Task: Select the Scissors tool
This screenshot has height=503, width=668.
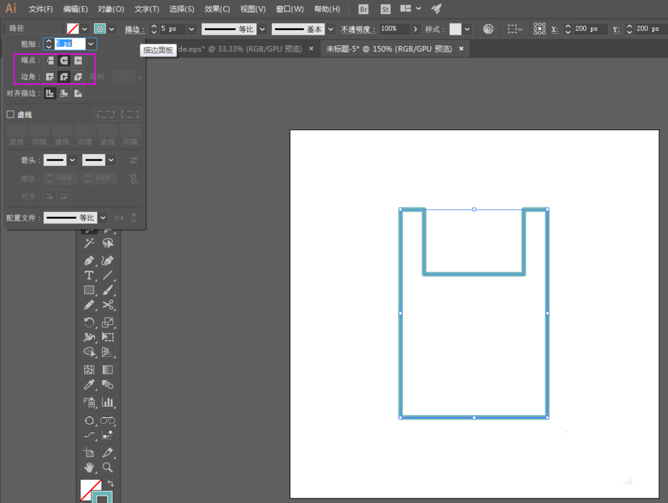Action: coord(108,305)
